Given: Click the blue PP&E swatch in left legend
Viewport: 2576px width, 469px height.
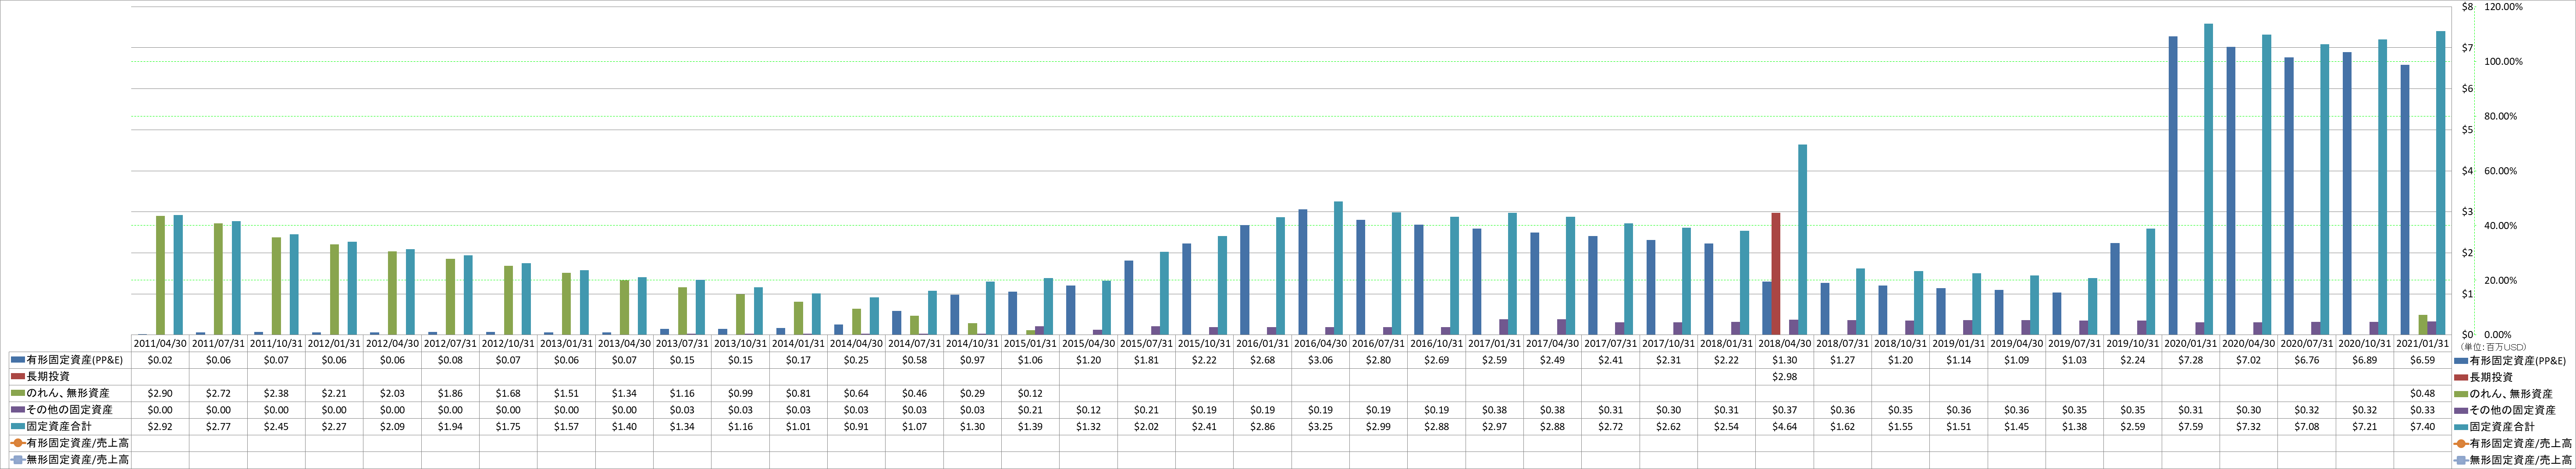Looking at the screenshot, I should 18,360.
